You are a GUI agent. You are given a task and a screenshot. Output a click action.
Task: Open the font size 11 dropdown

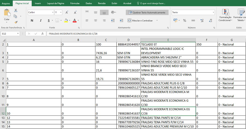click(61, 12)
